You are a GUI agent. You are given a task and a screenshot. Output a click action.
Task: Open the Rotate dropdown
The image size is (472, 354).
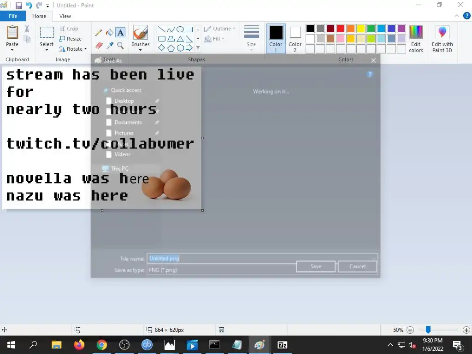click(73, 49)
